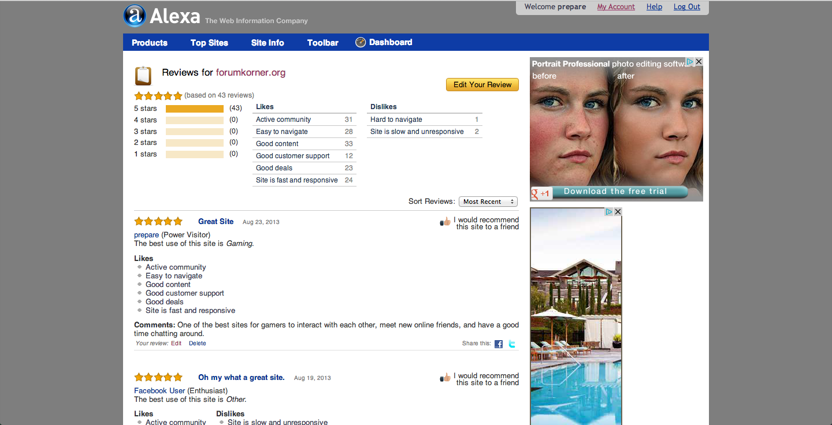The width and height of the screenshot is (832, 425).
Task: Open the Products menu
Action: pyautogui.click(x=150, y=43)
